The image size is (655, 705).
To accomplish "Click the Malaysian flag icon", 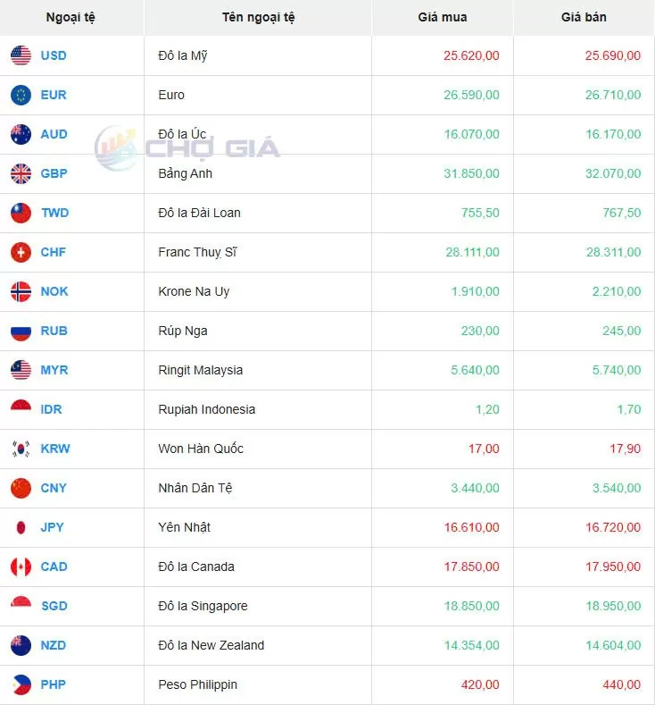I will pyautogui.click(x=21, y=370).
